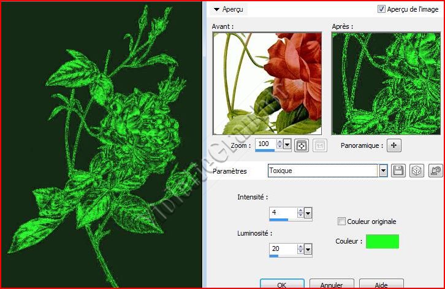Open the Luminosité slider dropdown arrow

[x=308, y=249]
